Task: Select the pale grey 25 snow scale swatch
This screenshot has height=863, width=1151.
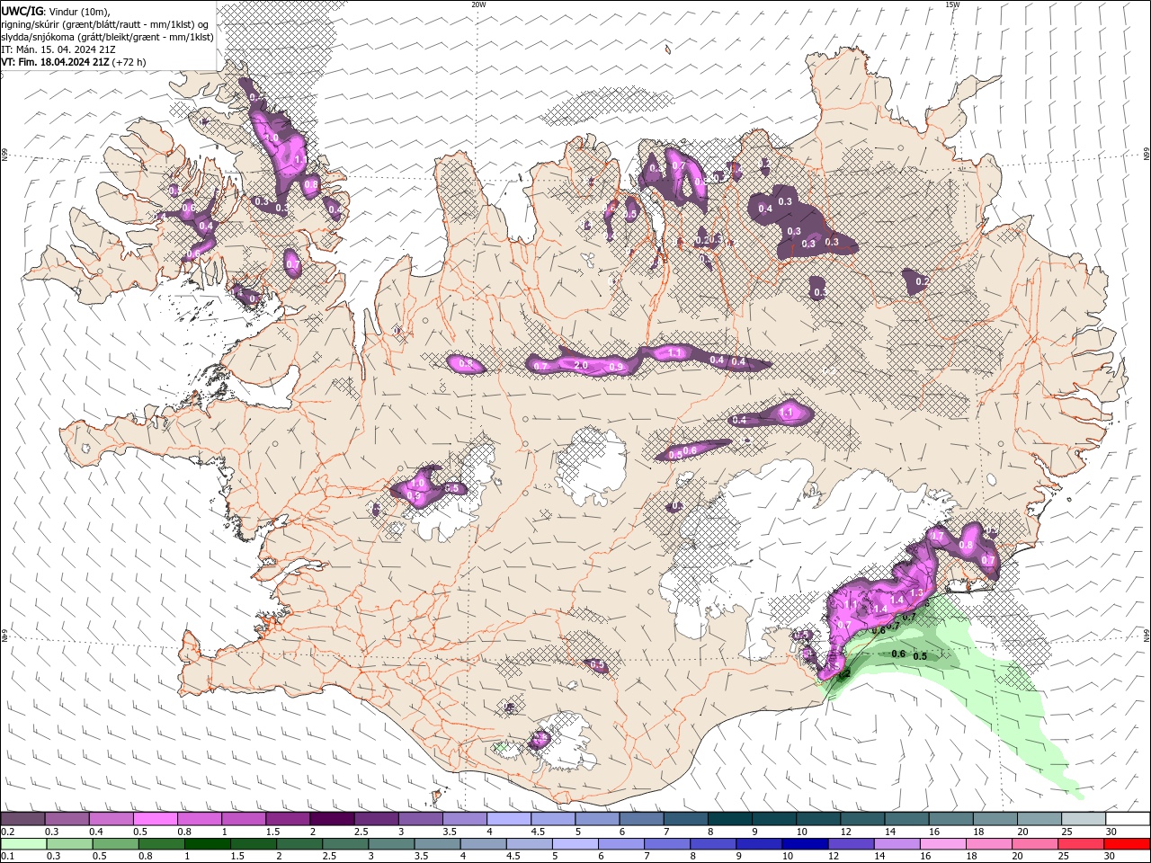Action: point(1084,819)
